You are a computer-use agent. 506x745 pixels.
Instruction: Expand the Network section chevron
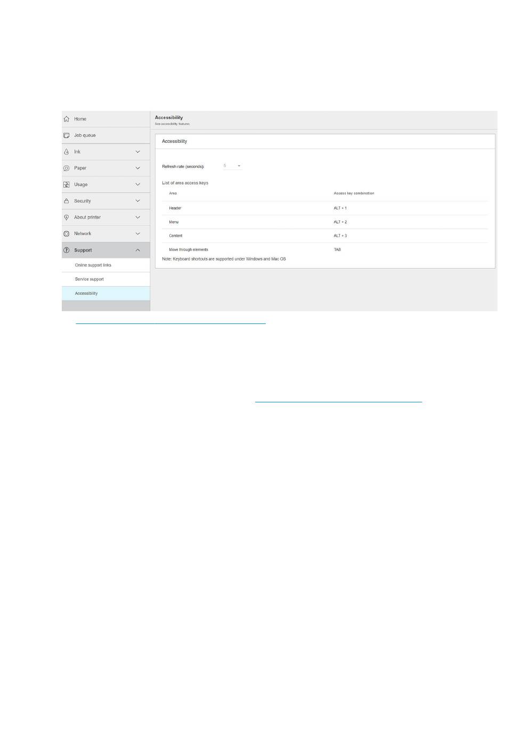(x=137, y=234)
